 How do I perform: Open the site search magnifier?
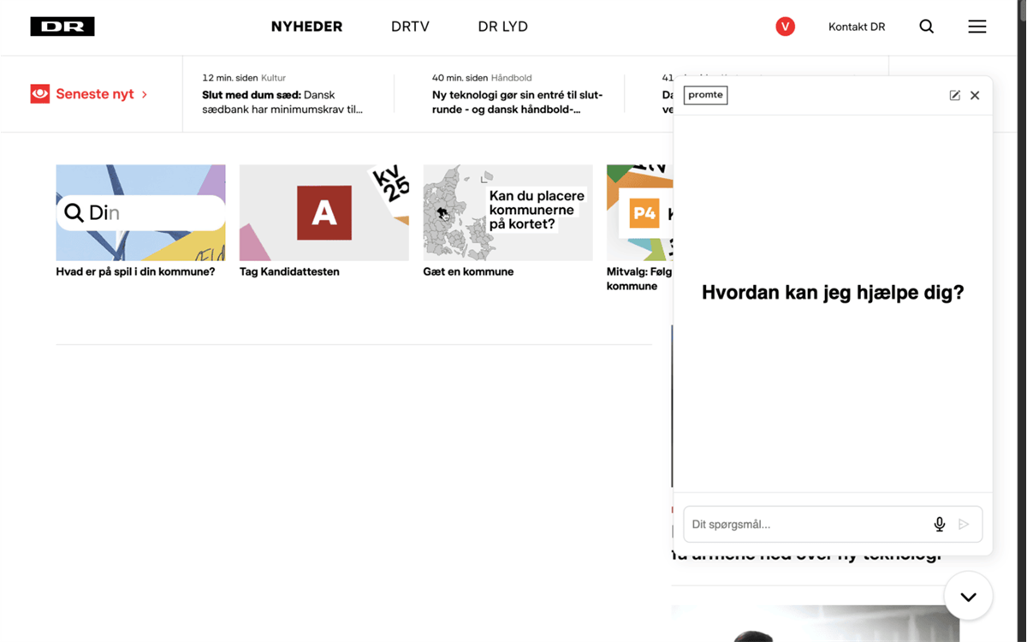coord(926,27)
